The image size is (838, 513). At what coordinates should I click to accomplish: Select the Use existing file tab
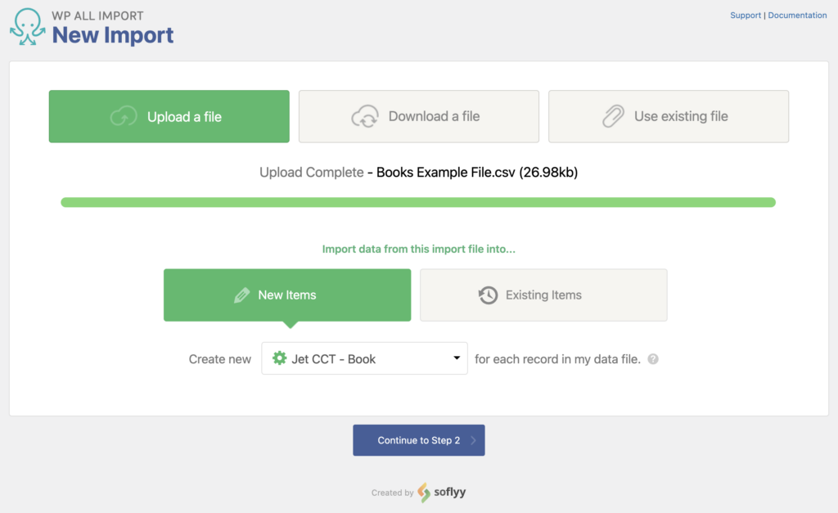coord(669,116)
